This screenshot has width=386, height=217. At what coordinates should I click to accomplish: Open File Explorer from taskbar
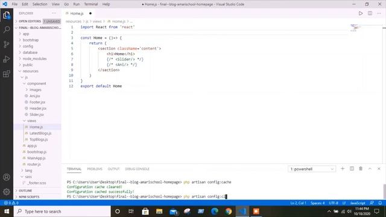coord(159,212)
